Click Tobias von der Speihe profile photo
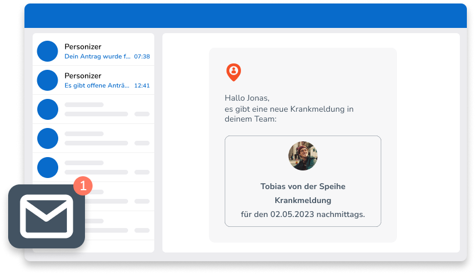 click(303, 156)
